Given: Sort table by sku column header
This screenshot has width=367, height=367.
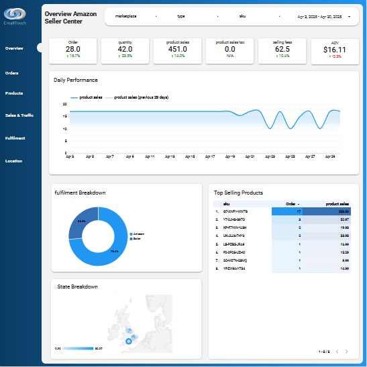Looking at the screenshot, I should click(226, 204).
